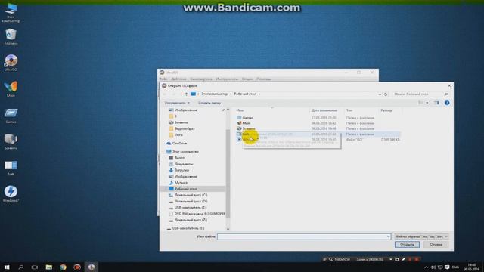The image size is (484, 272).
Task: Open action center notifications icon
Action: click(447, 267)
